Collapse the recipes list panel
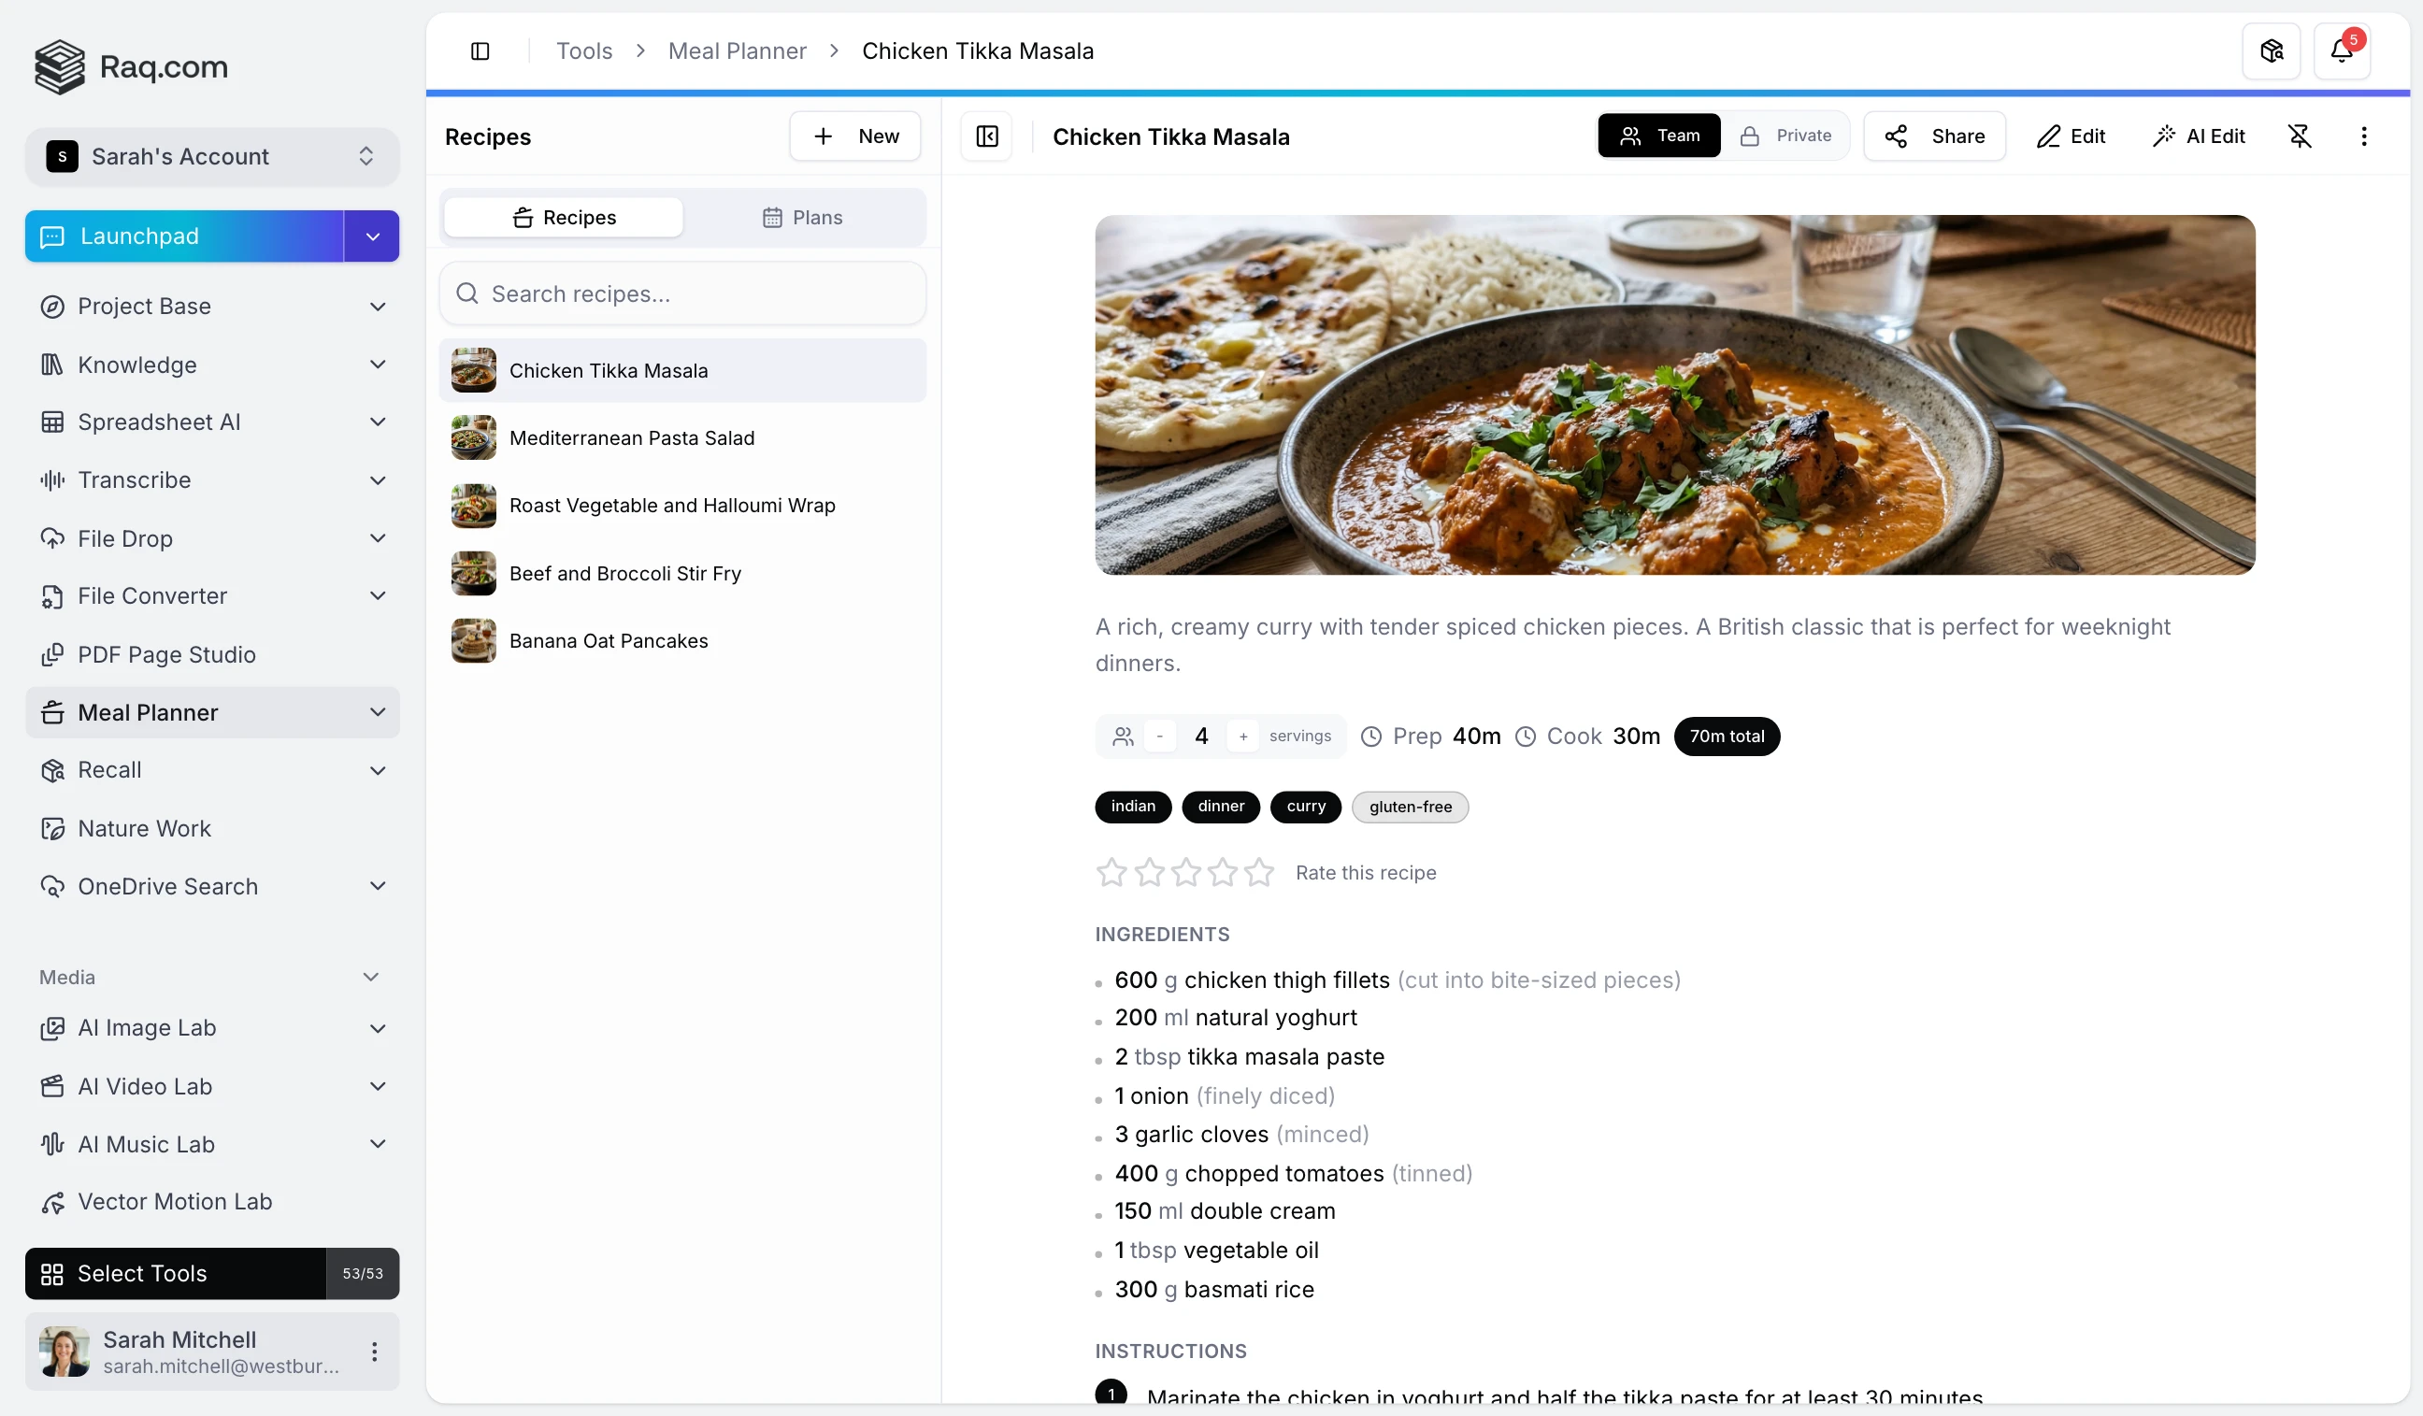The width and height of the screenshot is (2423, 1416). tap(986, 136)
